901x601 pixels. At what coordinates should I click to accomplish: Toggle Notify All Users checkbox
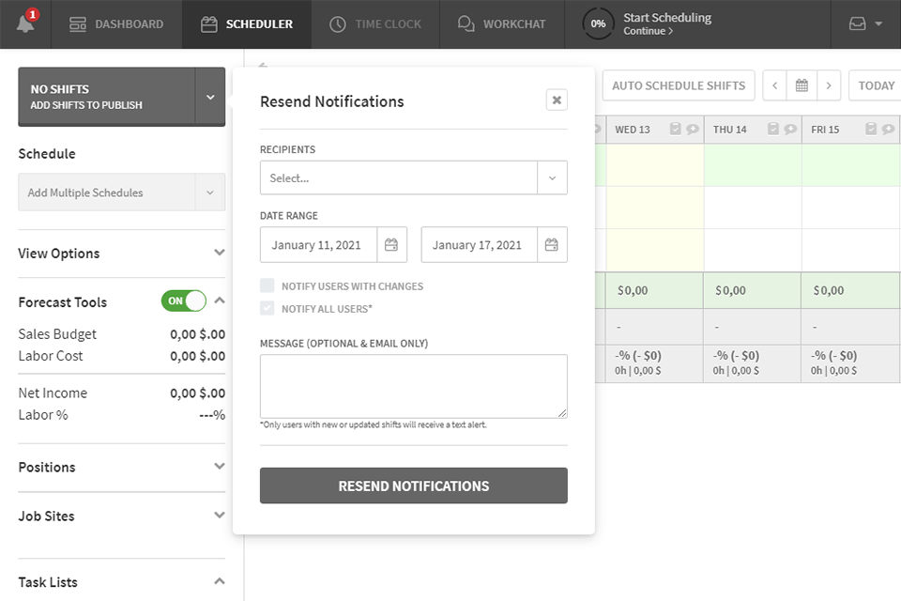pyautogui.click(x=267, y=308)
